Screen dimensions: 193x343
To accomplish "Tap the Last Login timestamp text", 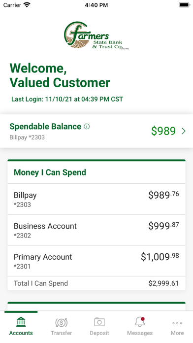I will coord(67,99).
